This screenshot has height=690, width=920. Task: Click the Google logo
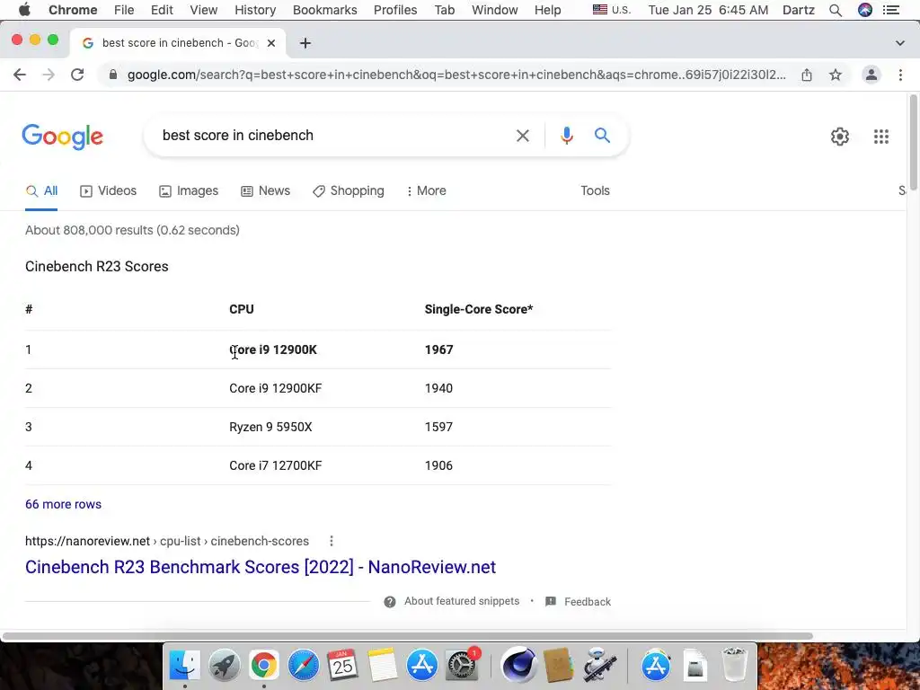tap(63, 137)
